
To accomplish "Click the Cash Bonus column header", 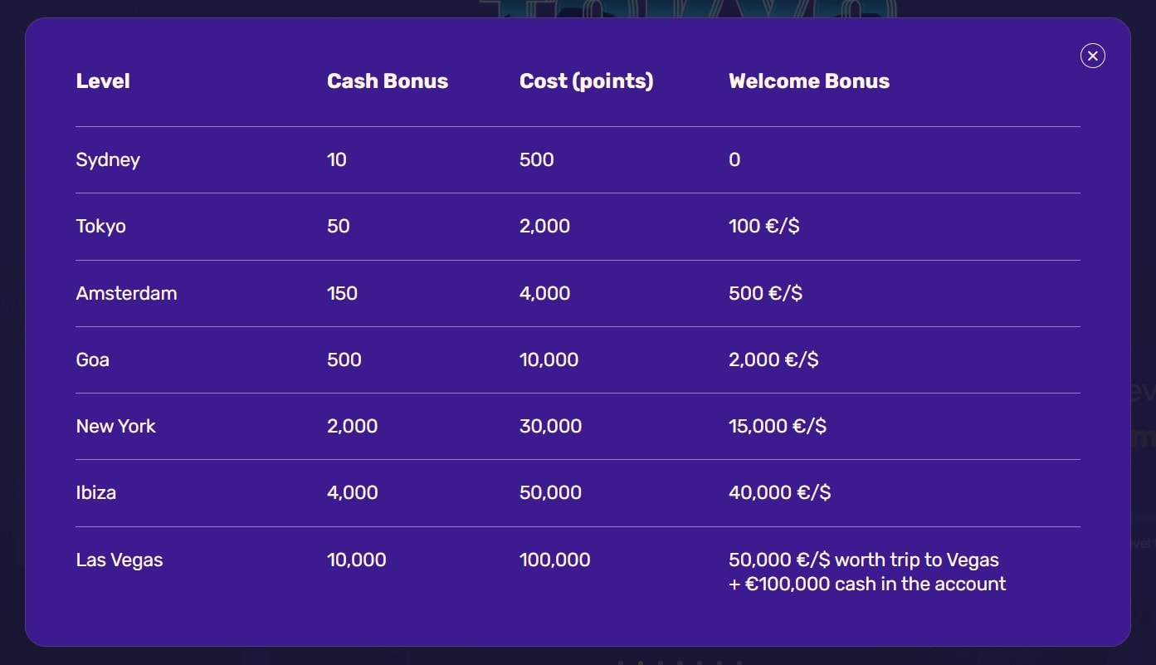I will click(x=387, y=81).
